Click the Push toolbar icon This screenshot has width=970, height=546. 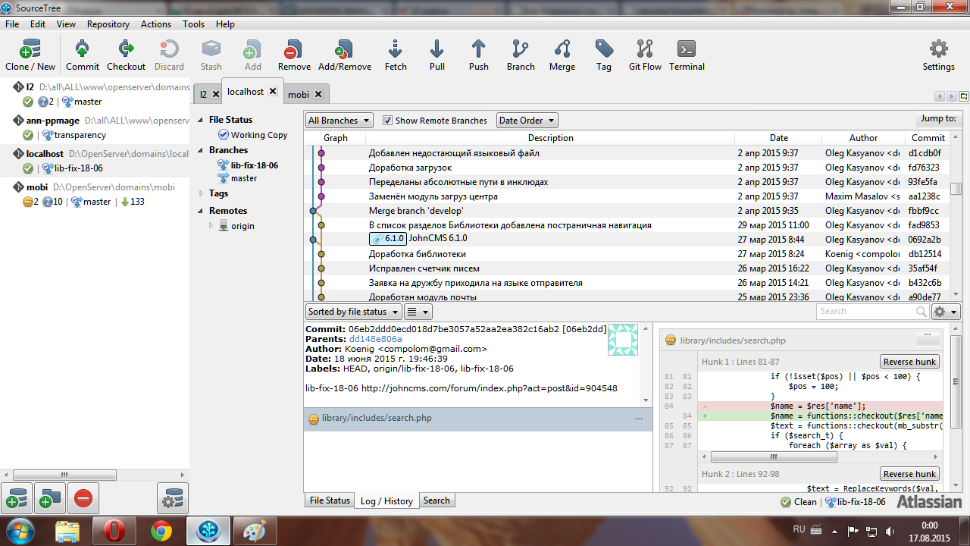[x=478, y=51]
